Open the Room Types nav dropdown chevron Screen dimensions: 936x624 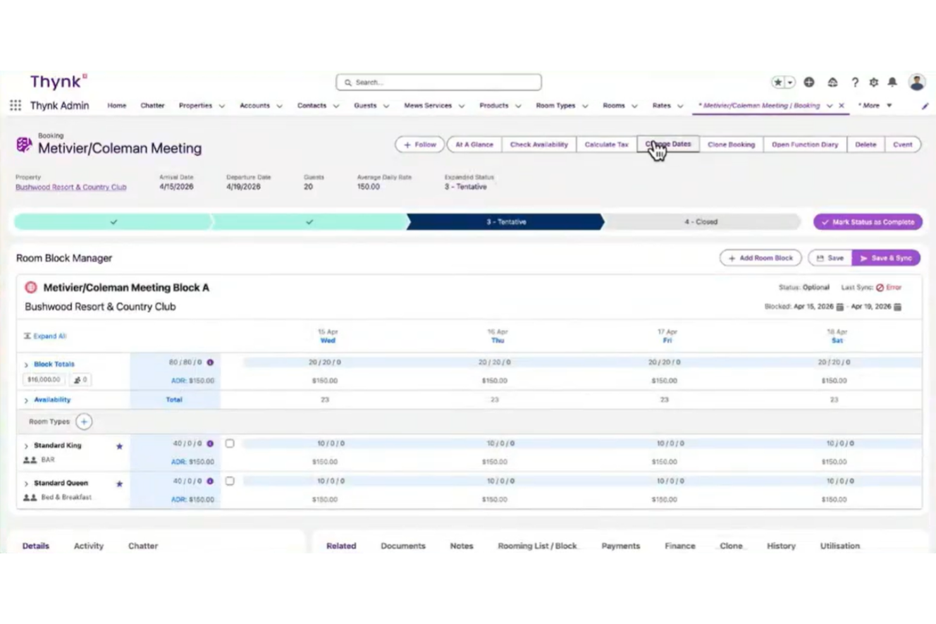click(x=585, y=106)
